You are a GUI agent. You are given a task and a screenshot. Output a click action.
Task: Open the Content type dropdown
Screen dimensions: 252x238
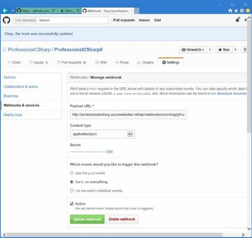pos(102,134)
